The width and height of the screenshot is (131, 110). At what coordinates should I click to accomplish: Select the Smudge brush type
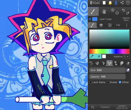(122, 63)
